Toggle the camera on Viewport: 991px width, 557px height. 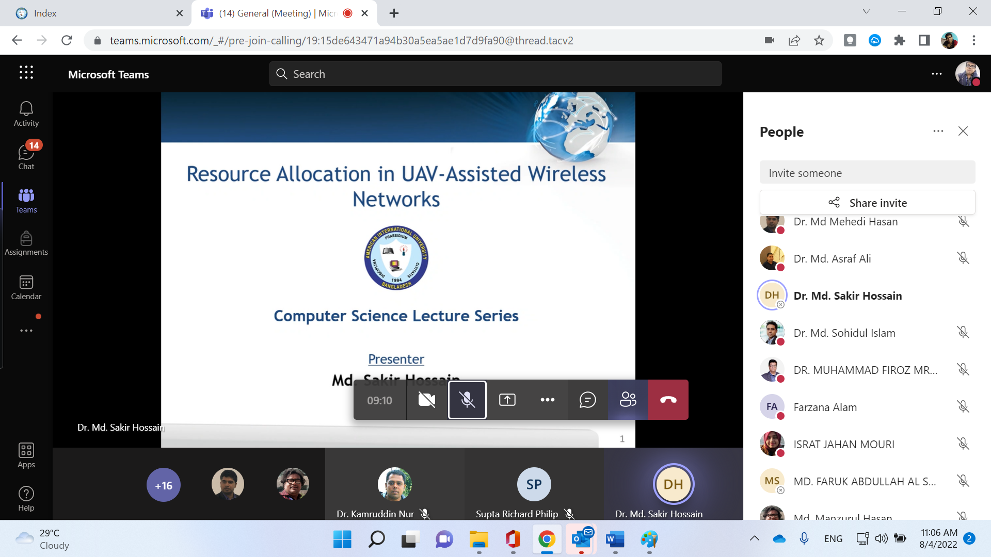click(x=426, y=400)
